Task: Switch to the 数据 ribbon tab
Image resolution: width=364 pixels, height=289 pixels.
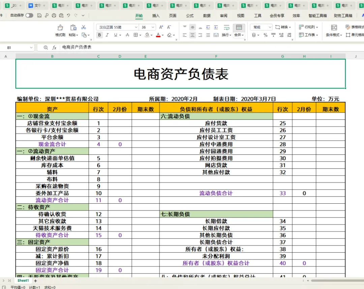Action: (x=207, y=16)
